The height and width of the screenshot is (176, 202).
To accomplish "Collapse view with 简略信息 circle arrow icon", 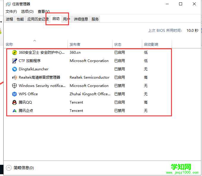I will tap(9, 168).
